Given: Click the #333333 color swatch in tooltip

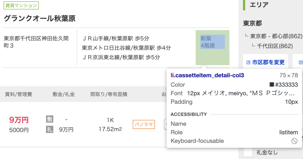Looking at the screenshot, I should coord(272,85).
